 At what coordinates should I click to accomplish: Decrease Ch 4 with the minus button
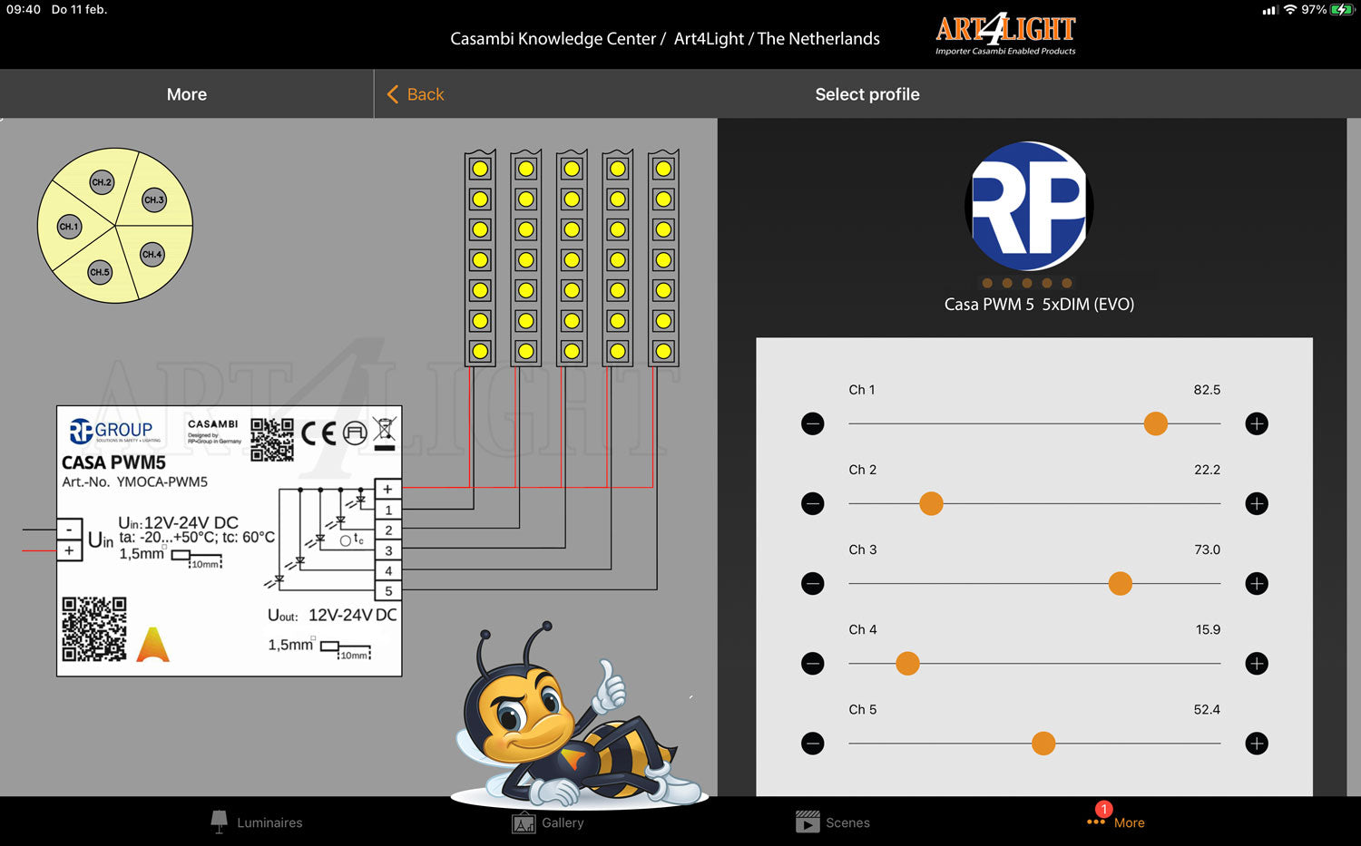click(813, 664)
